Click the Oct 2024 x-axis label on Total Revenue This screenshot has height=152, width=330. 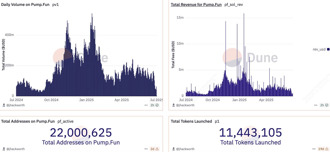point(212,100)
